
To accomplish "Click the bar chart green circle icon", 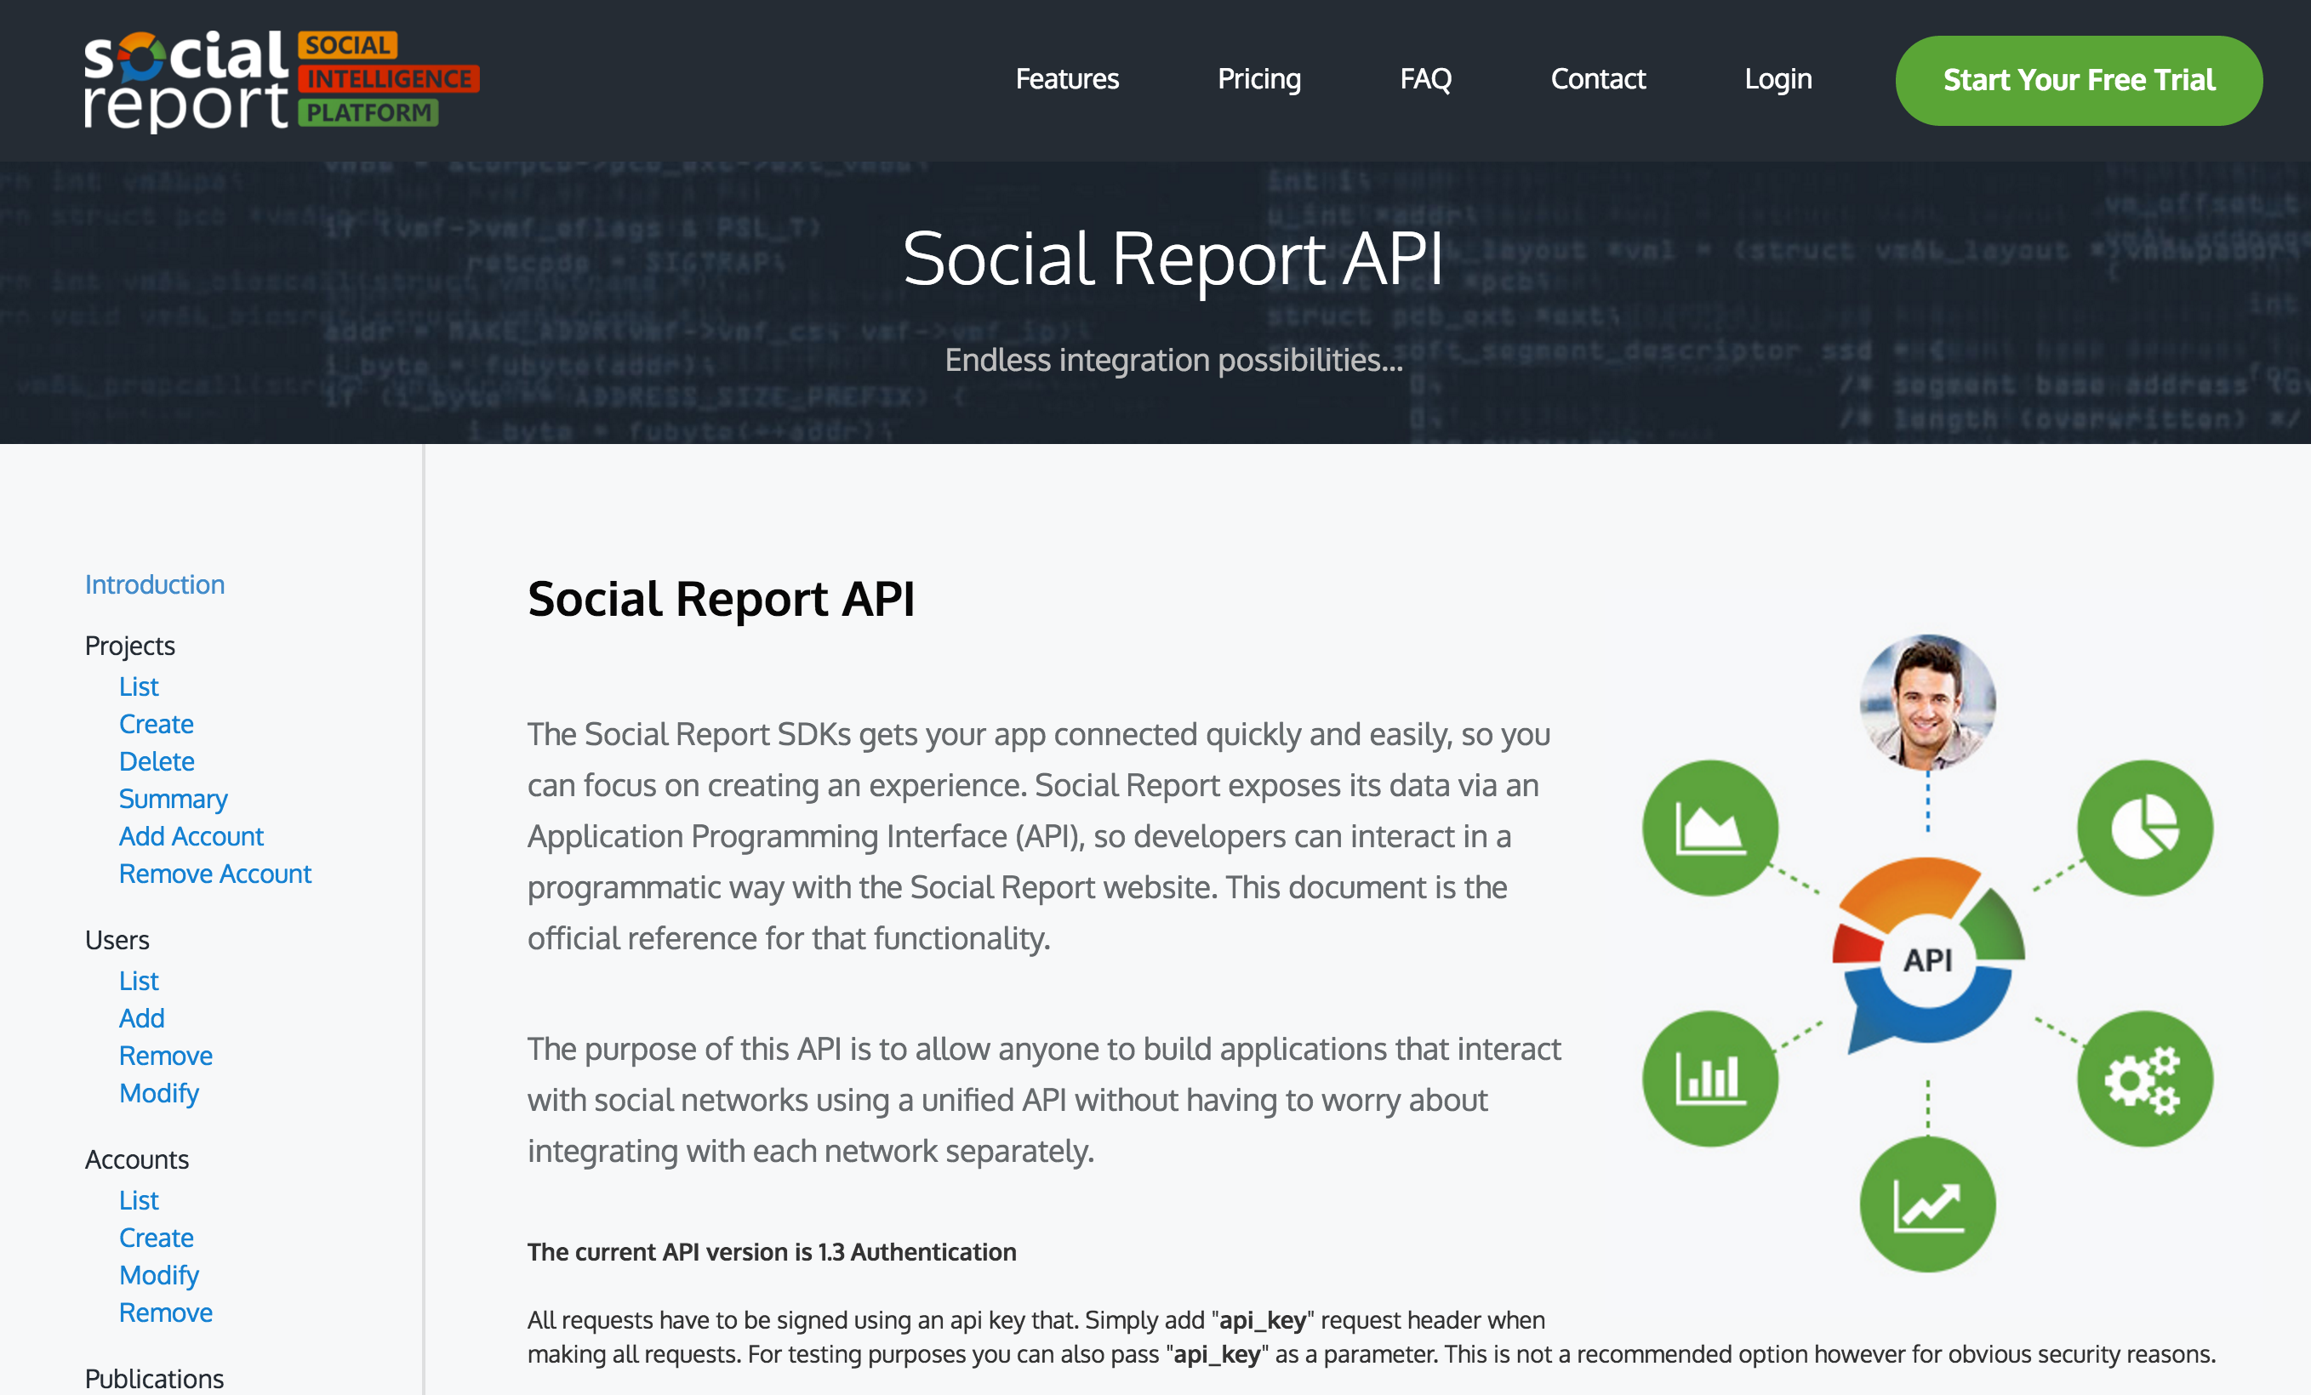I will point(1709,1079).
